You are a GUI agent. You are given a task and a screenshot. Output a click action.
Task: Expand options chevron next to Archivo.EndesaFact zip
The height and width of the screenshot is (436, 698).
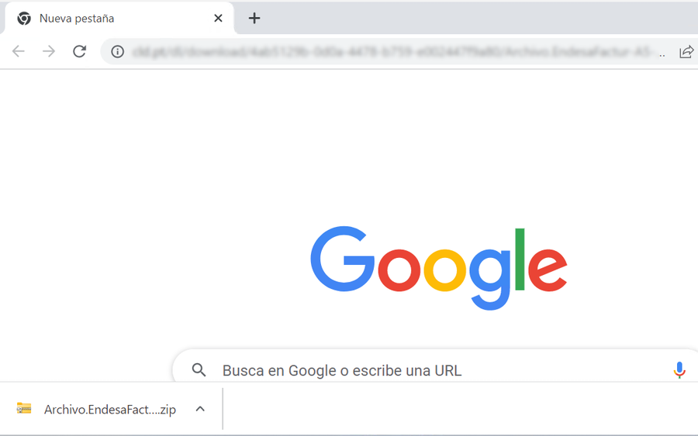click(200, 409)
